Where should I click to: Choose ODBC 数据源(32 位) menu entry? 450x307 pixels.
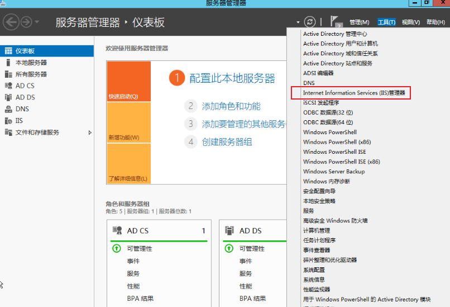(328, 112)
